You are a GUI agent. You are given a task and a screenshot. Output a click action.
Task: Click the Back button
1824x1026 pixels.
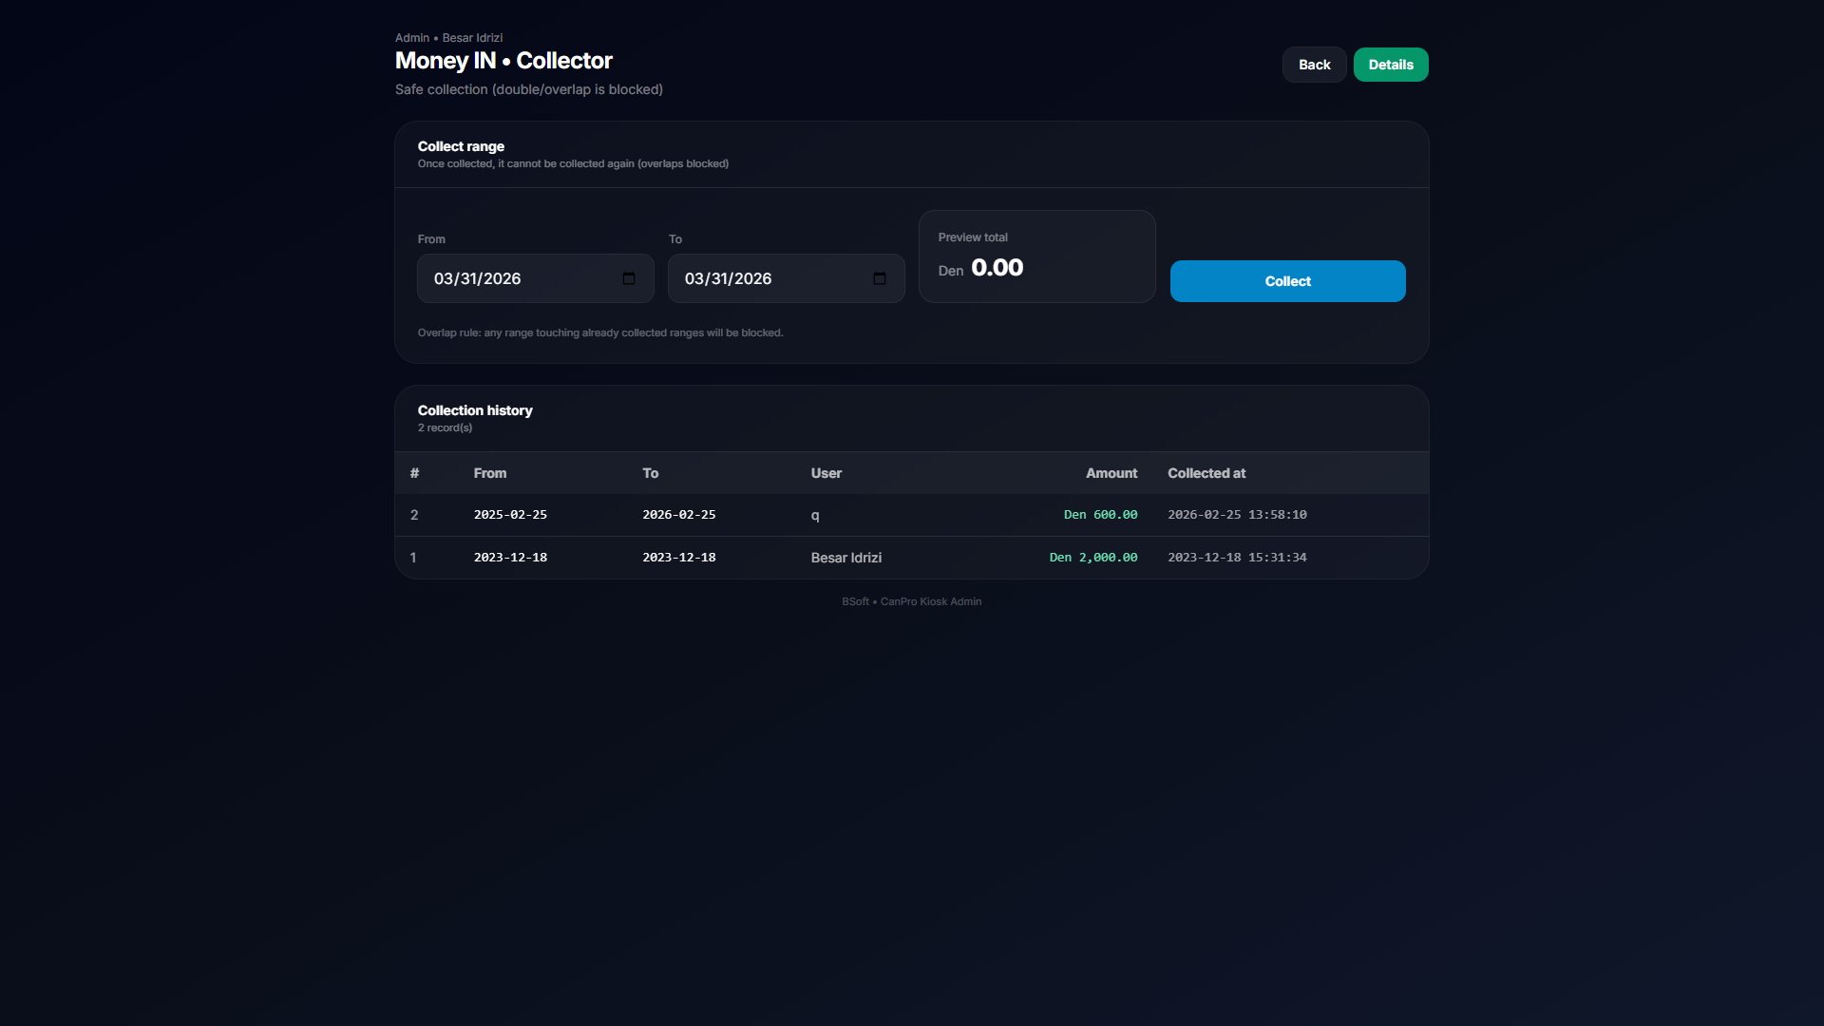tap(1314, 64)
